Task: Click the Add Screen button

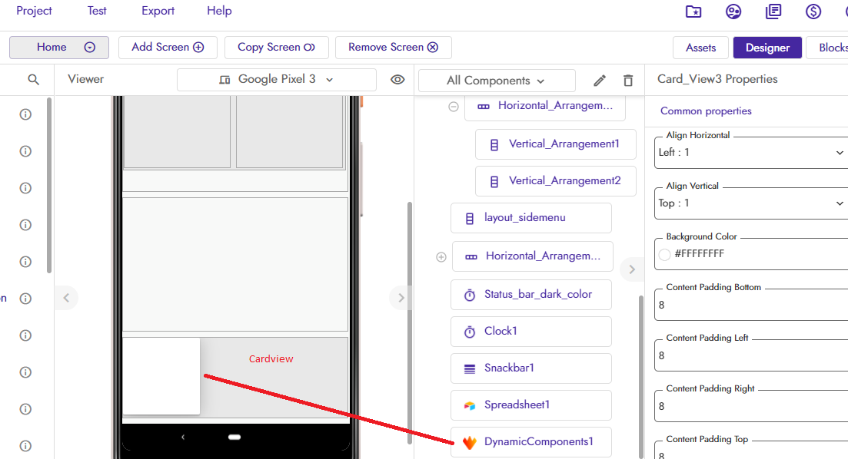Action: tap(168, 48)
